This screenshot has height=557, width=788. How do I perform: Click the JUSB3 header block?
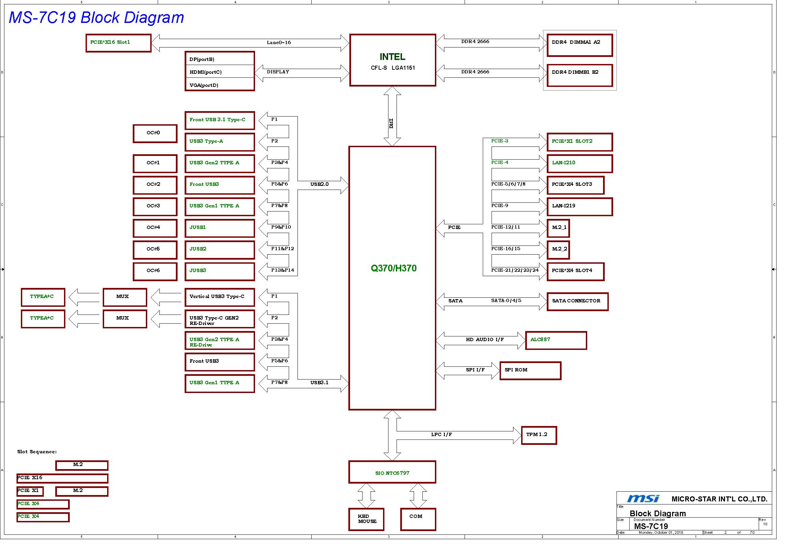point(220,272)
